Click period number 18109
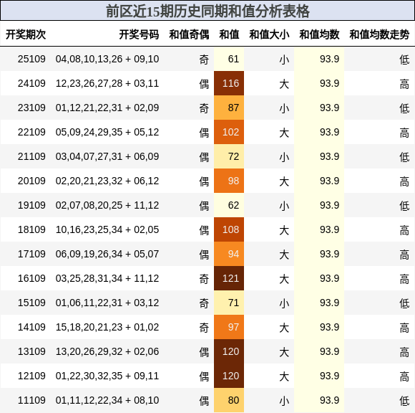 click(31, 229)
